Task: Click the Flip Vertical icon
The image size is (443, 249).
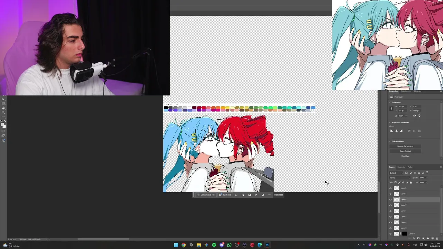Action: [x=419, y=116]
